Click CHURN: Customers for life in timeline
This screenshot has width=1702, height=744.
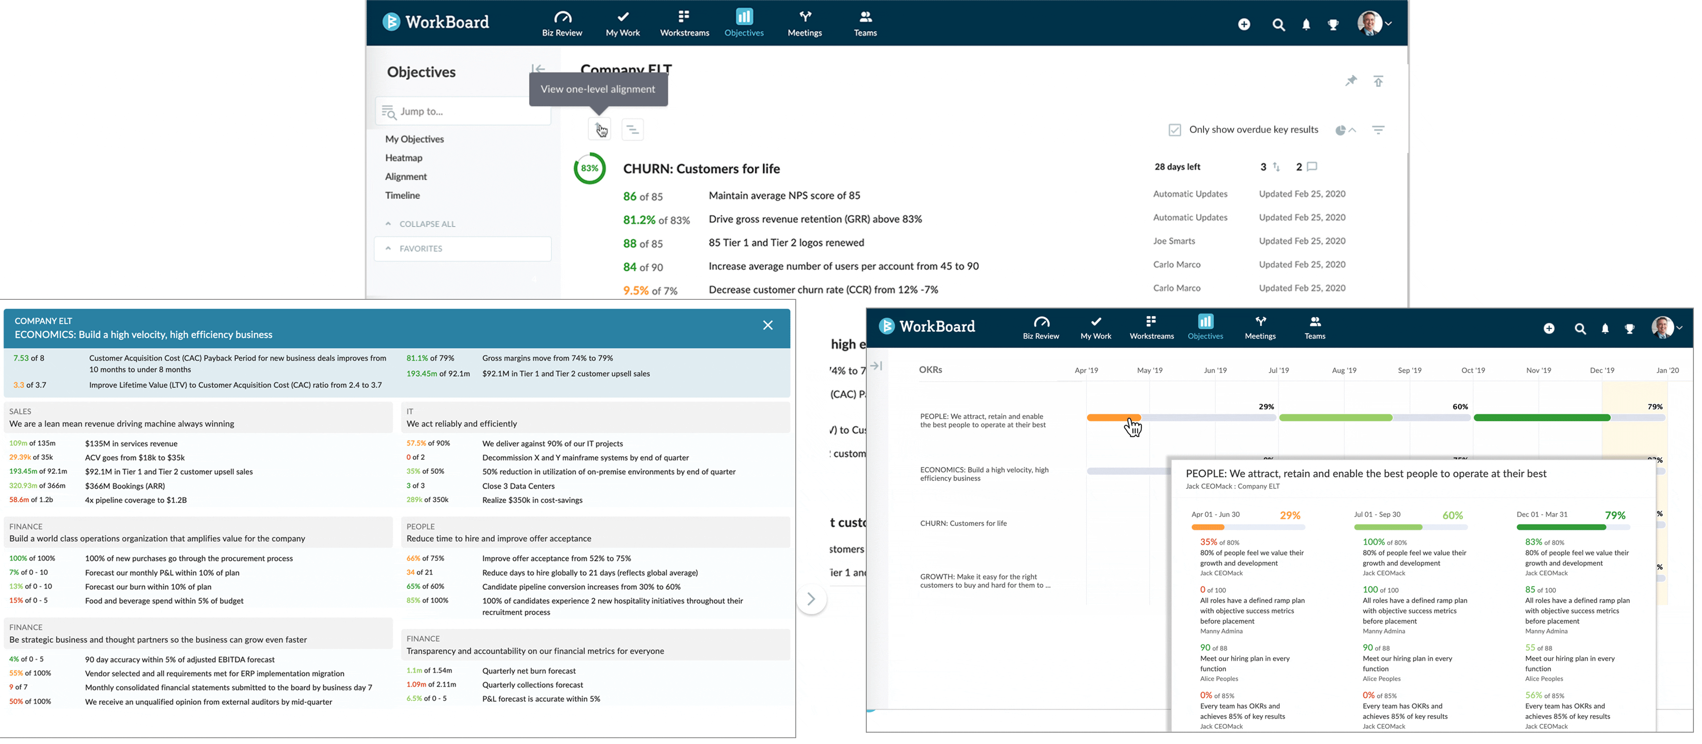(963, 524)
